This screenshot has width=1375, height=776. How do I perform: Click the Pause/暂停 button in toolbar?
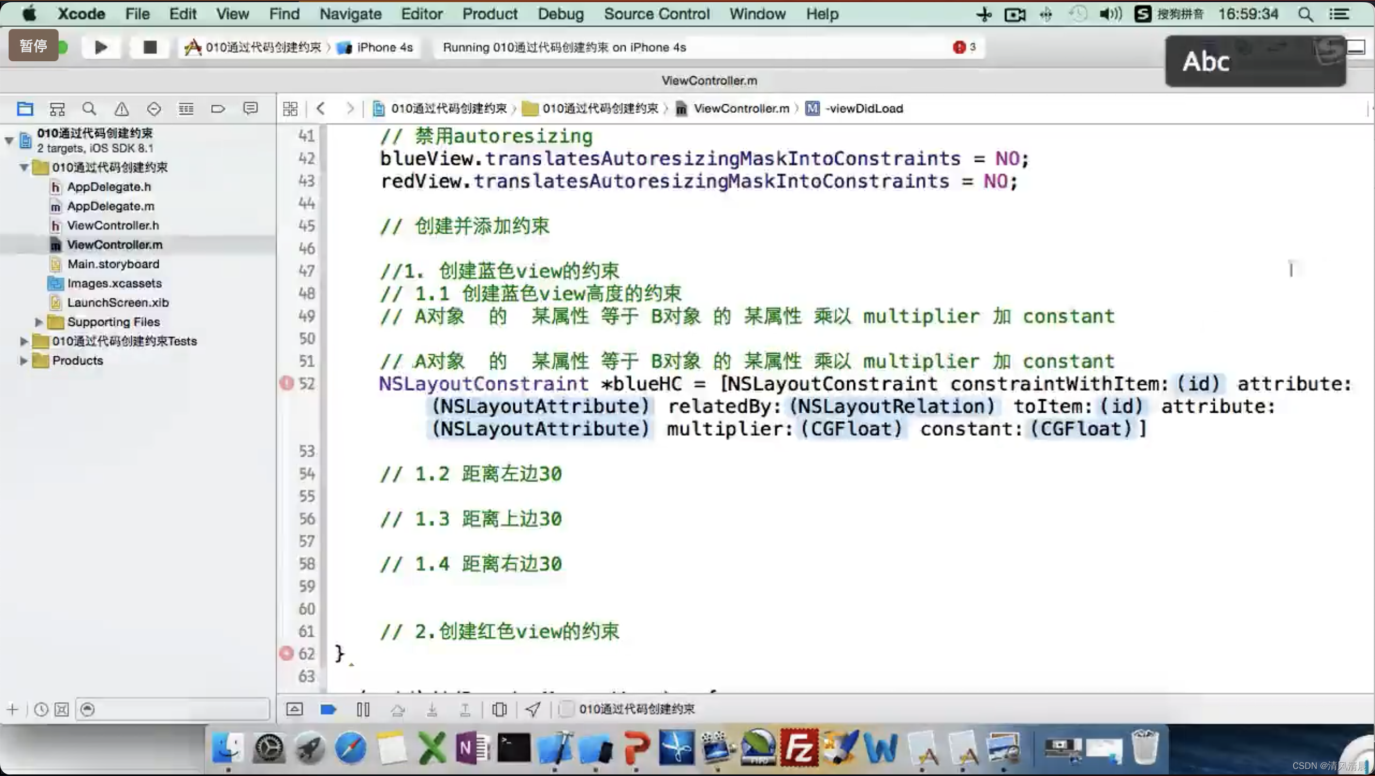(33, 46)
